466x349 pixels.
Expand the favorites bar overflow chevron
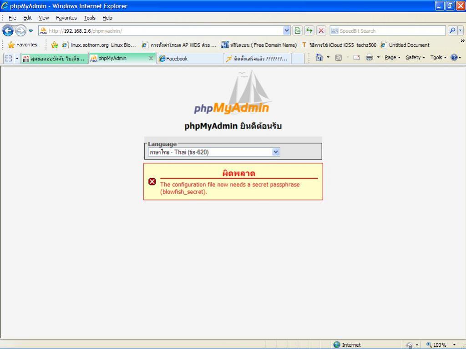[x=462, y=40]
